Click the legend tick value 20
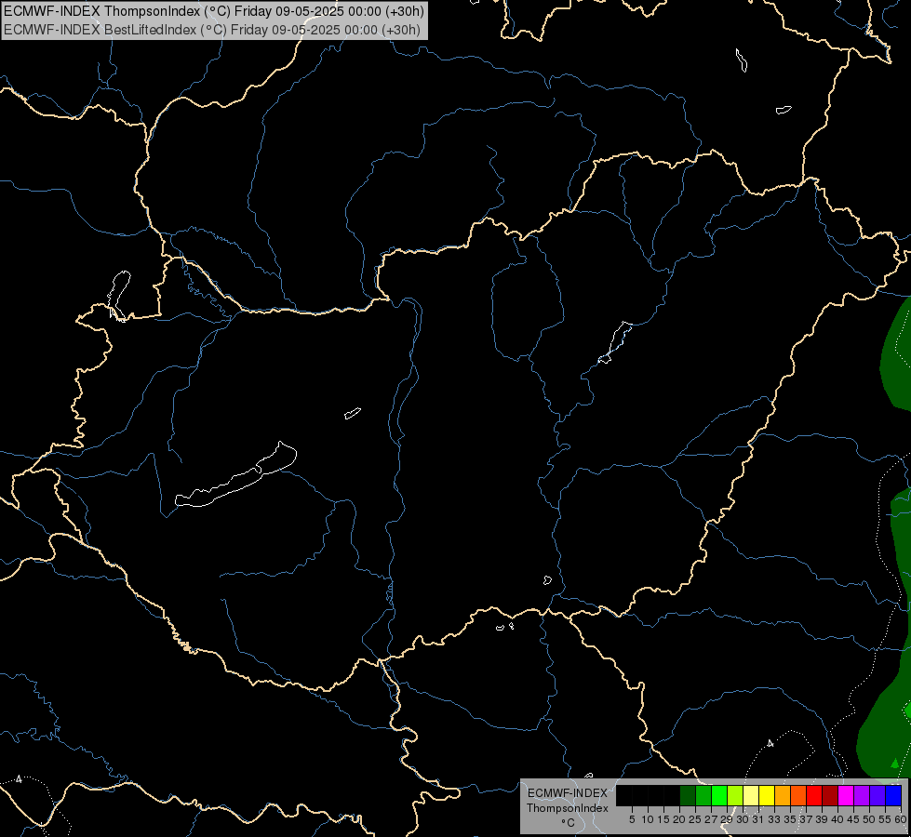The height and width of the screenshot is (837, 911). pos(679,819)
